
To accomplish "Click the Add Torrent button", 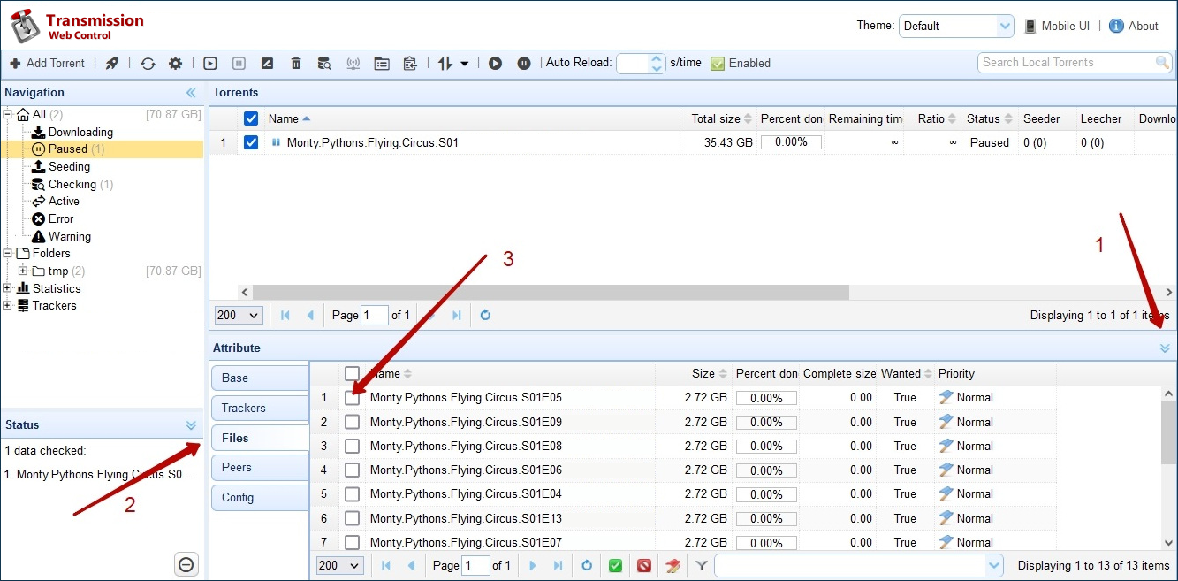I will 48,63.
